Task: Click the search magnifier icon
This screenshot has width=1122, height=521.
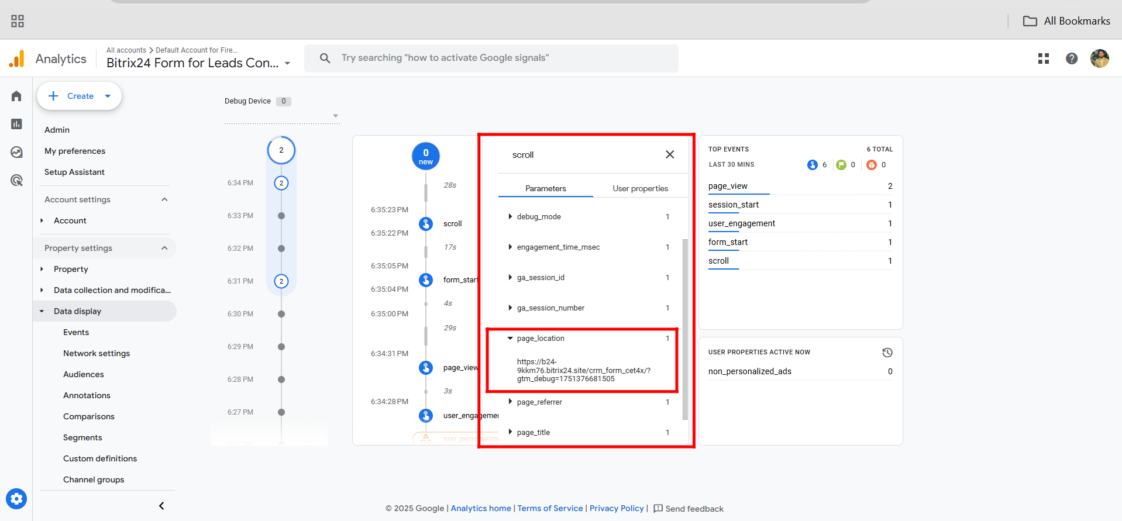Action: 325,58
